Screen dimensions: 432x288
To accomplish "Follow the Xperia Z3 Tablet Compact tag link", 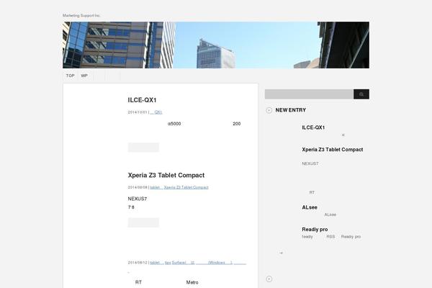I will click(186, 187).
